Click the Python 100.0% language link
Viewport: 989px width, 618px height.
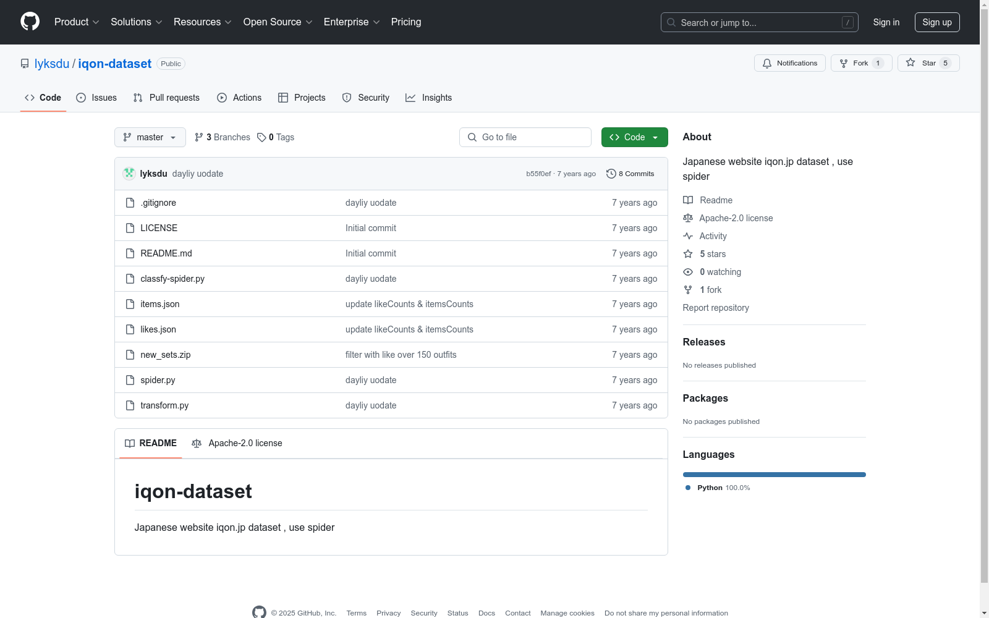point(718,488)
